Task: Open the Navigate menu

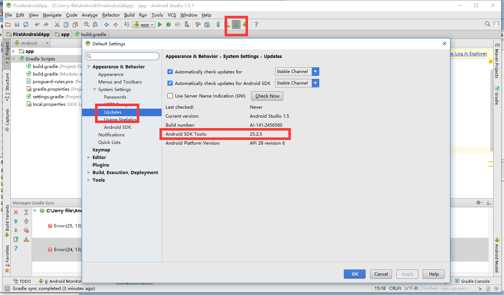Action: point(52,15)
